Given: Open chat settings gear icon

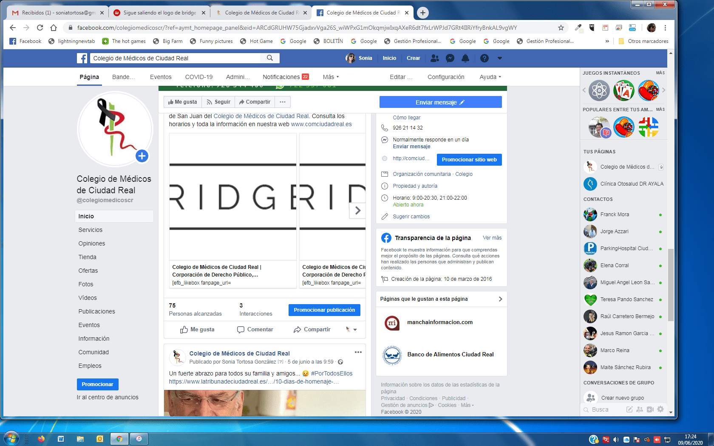Looking at the screenshot, I should (x=660, y=409).
